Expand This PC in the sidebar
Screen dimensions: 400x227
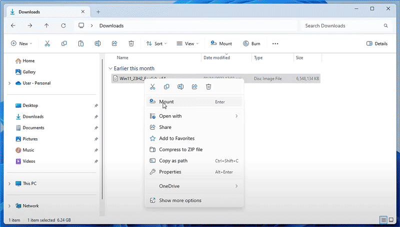tap(9, 184)
